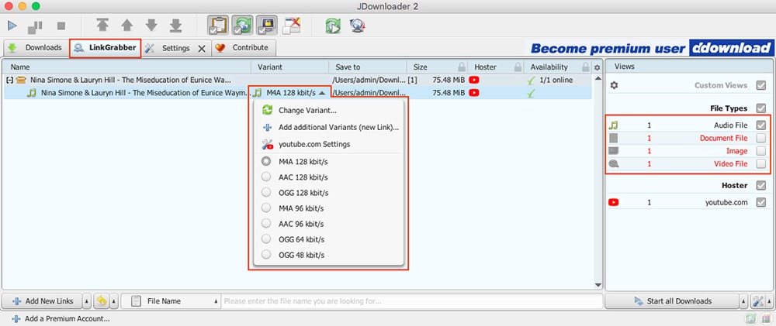This screenshot has width=776, height=326.
Task: Click the Hoster column lock icon
Action: click(x=518, y=67)
